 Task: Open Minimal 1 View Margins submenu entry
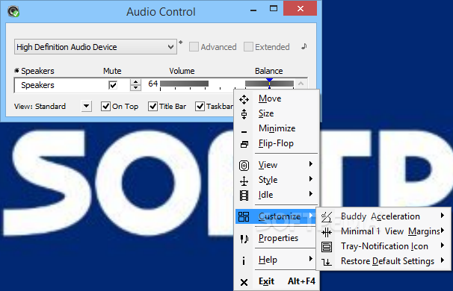coord(383,231)
